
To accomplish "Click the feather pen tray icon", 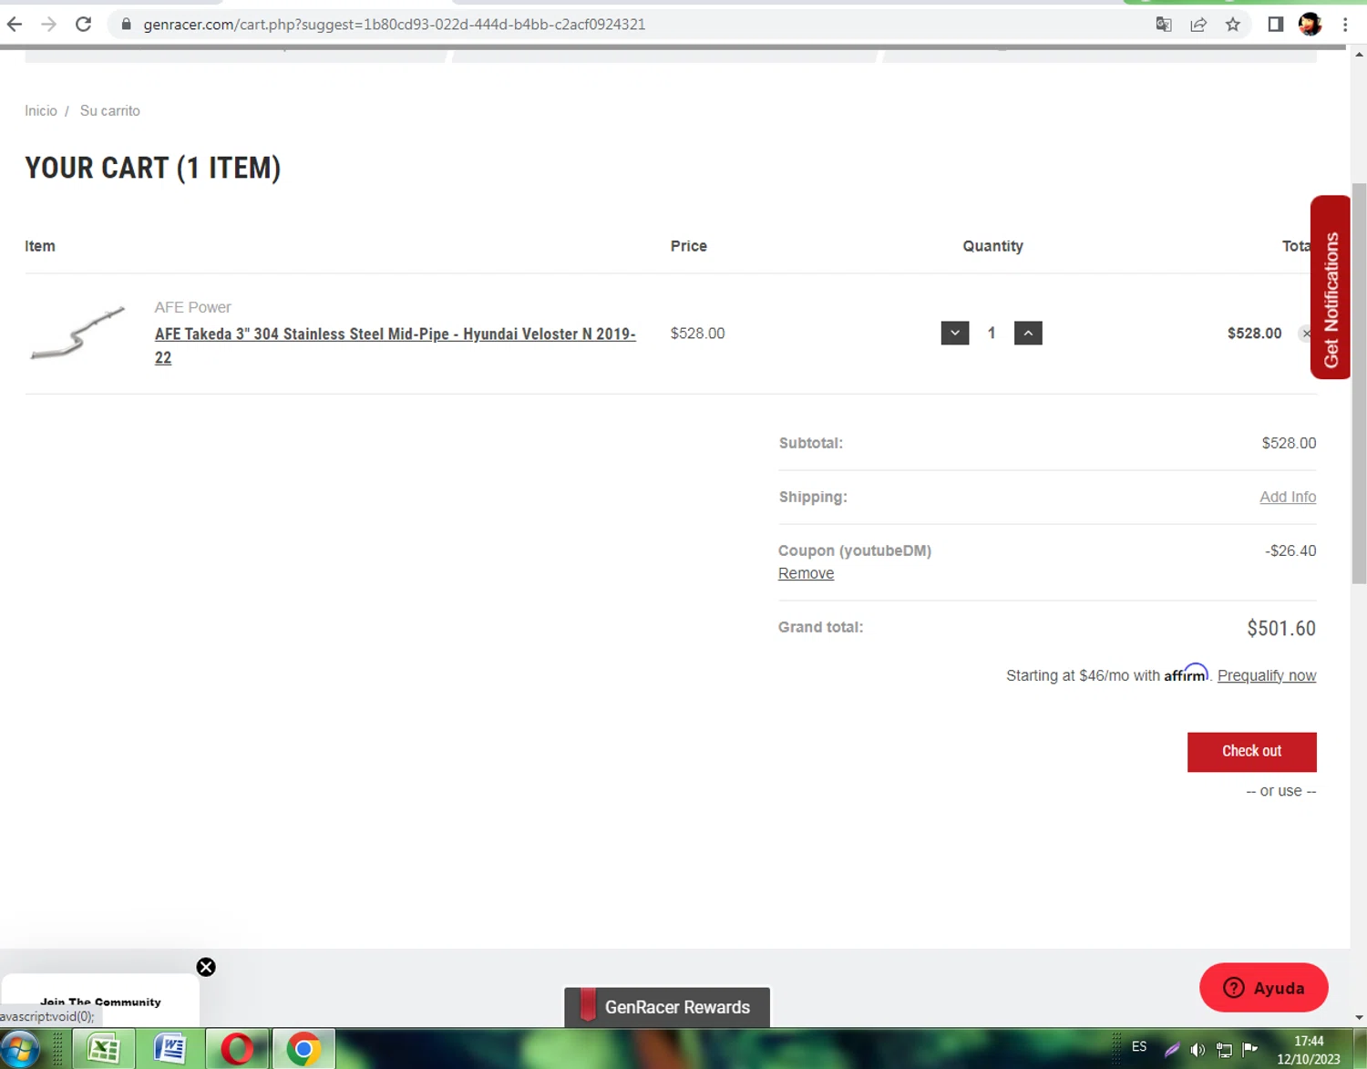I will coord(1172,1050).
